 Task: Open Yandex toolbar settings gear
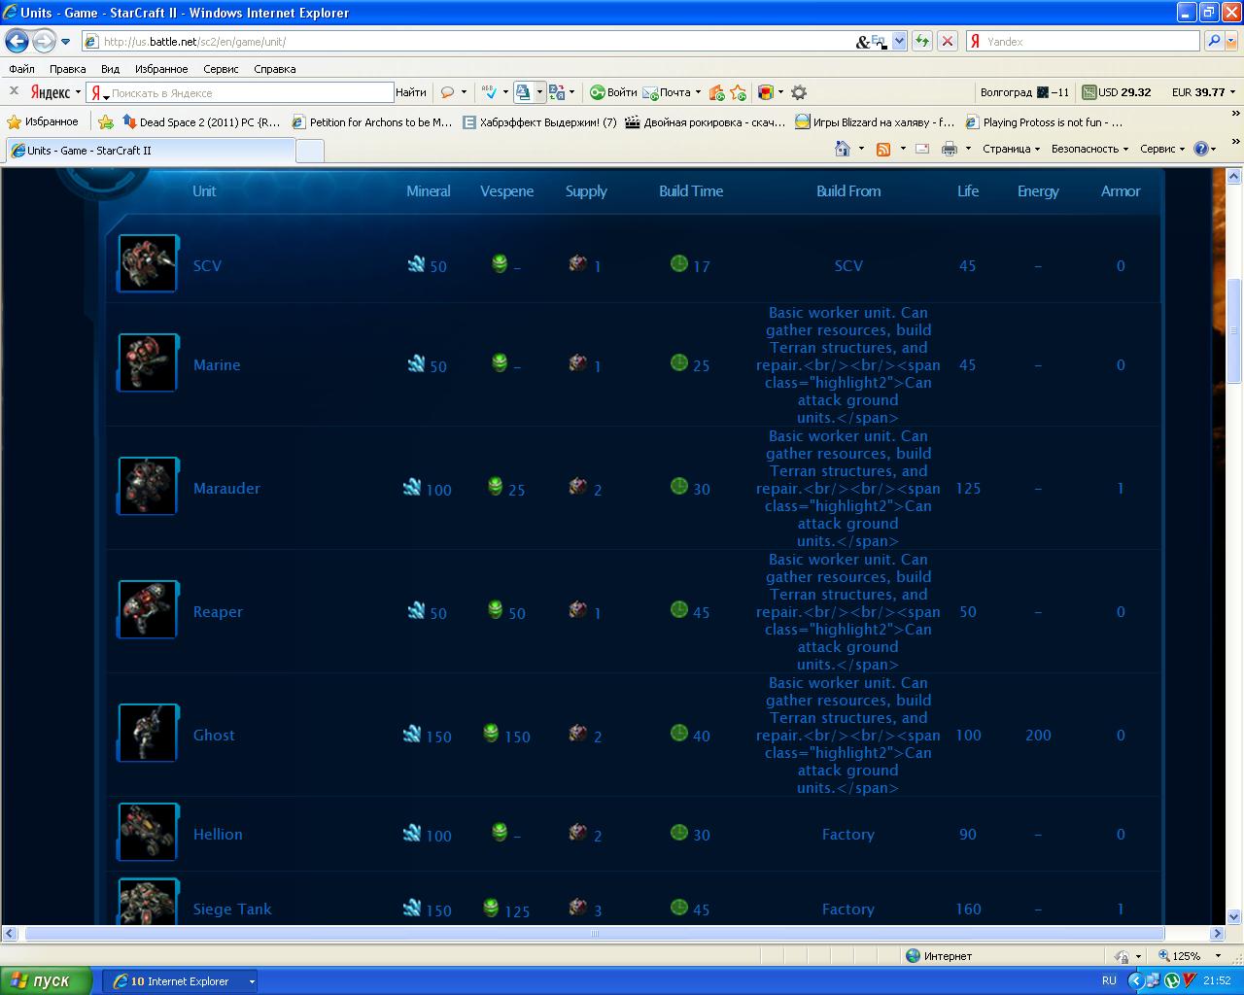[x=799, y=92]
